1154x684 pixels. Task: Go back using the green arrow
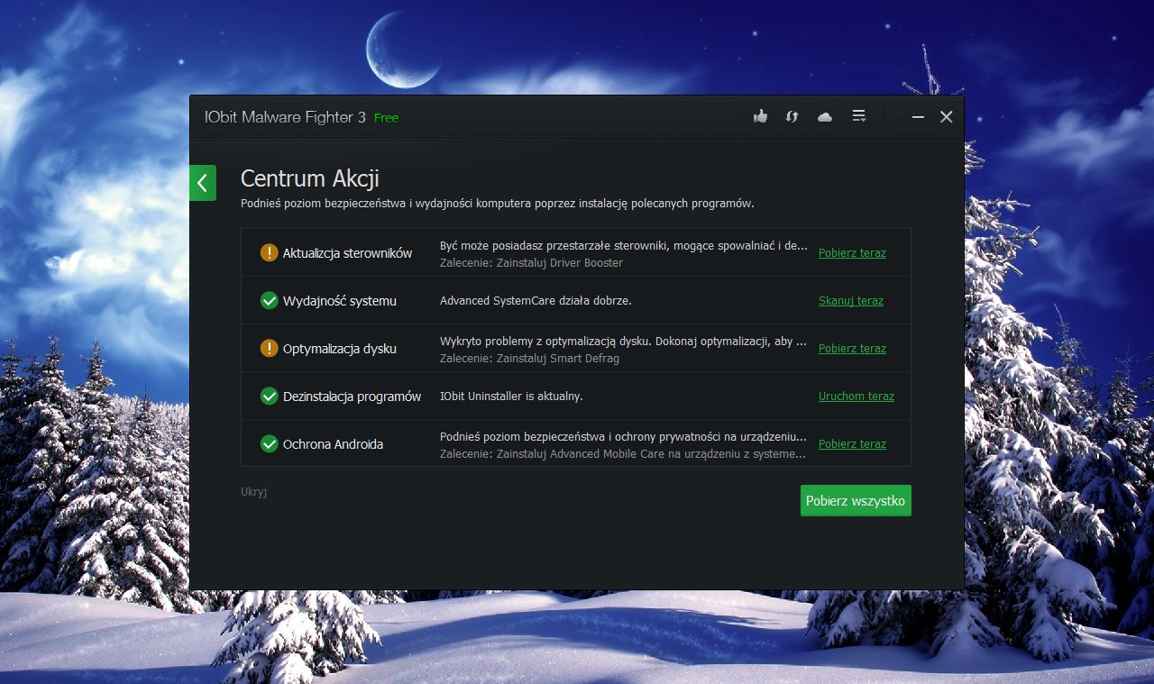(x=203, y=183)
